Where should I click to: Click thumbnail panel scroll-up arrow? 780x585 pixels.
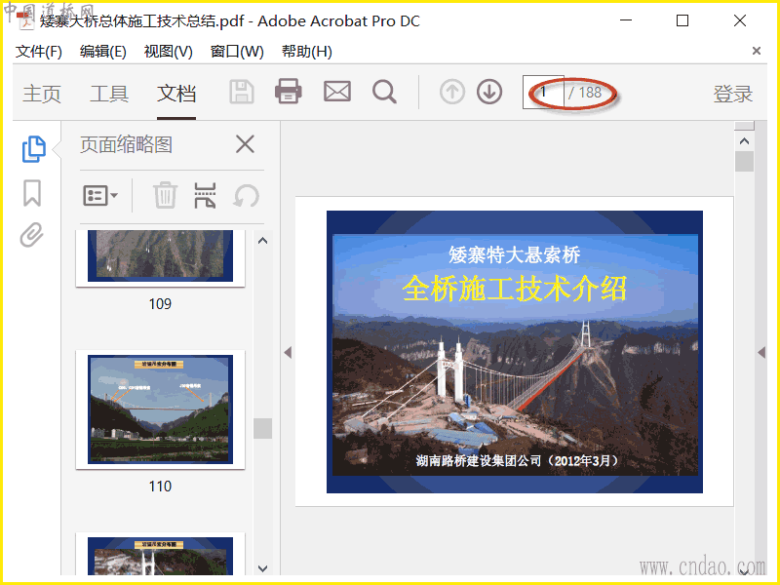point(263,241)
